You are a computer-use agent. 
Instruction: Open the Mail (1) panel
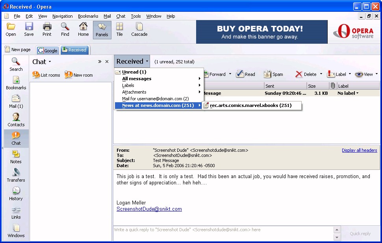16,101
